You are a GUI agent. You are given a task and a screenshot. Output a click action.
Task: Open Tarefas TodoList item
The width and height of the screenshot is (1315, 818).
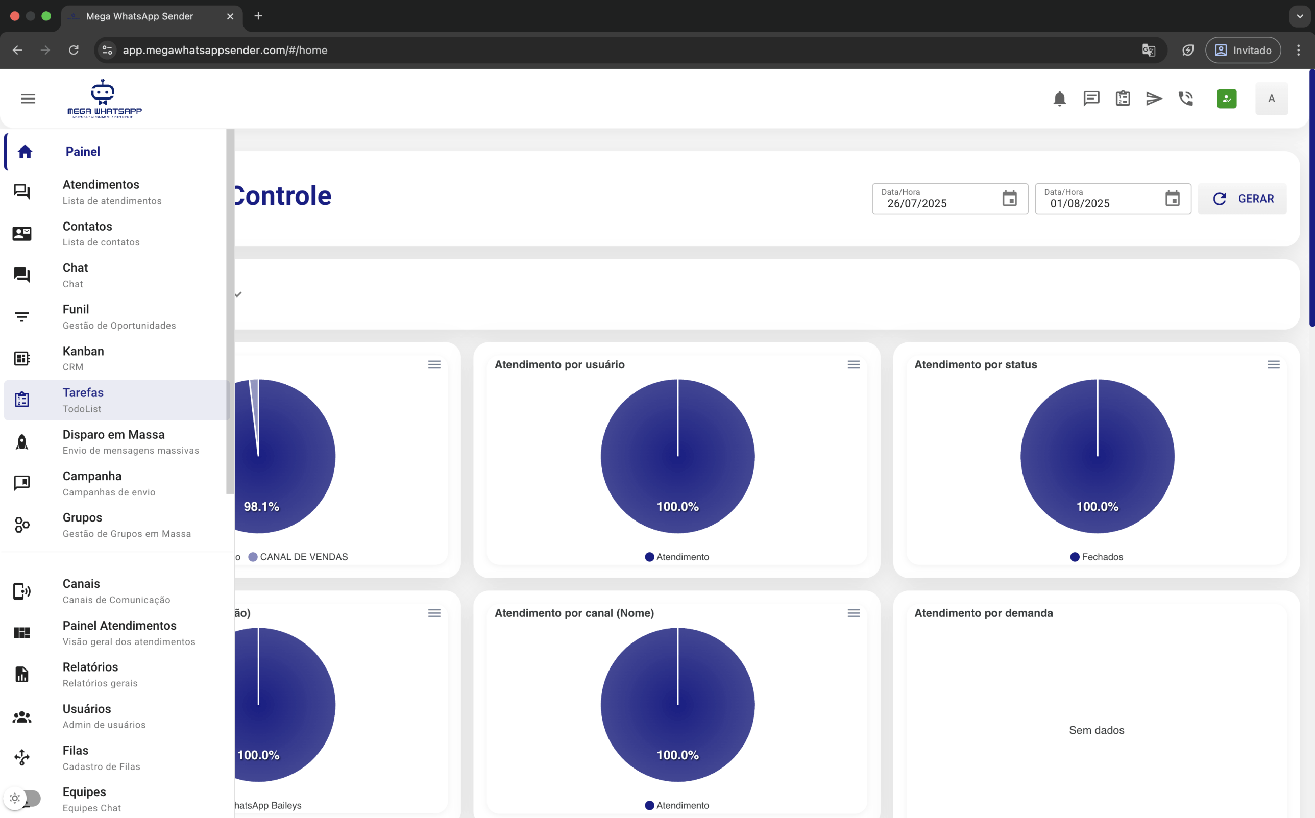point(117,401)
